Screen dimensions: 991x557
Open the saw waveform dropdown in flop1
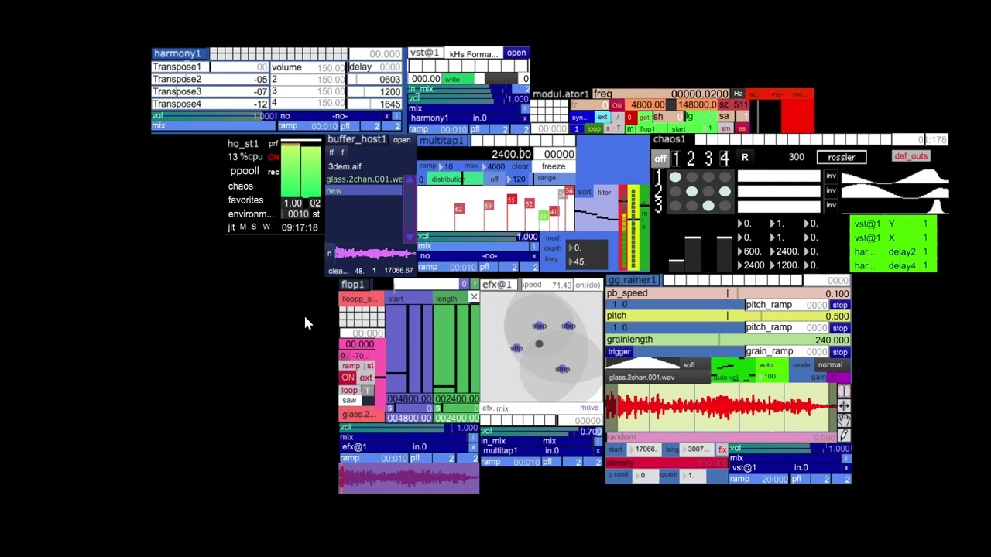[350, 401]
